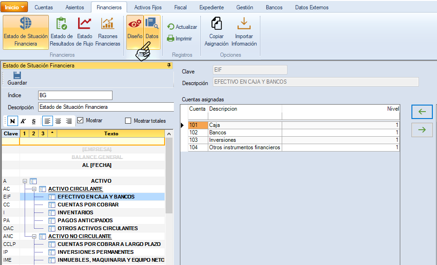Collapse ACTIVO NO CIRCULANTE node
This screenshot has height=265, width=437.
coord(34,236)
